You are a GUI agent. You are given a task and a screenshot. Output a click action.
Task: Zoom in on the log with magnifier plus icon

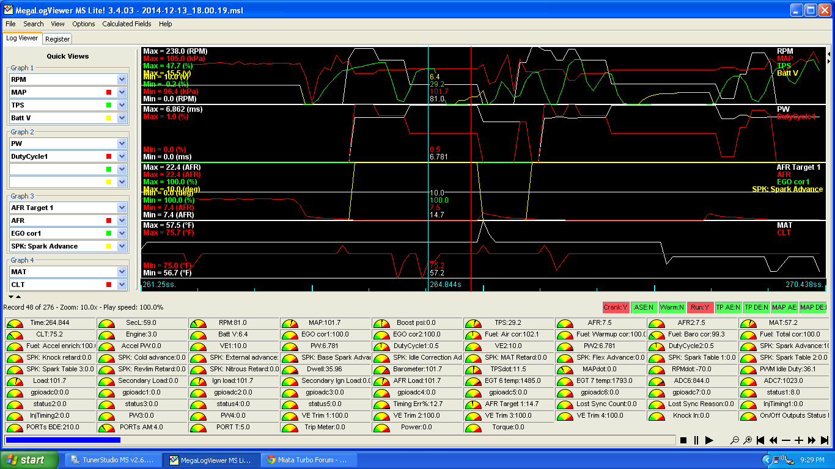(x=748, y=440)
